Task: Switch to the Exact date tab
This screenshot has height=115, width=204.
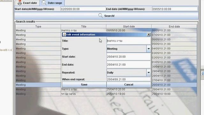Action: point(27,3)
